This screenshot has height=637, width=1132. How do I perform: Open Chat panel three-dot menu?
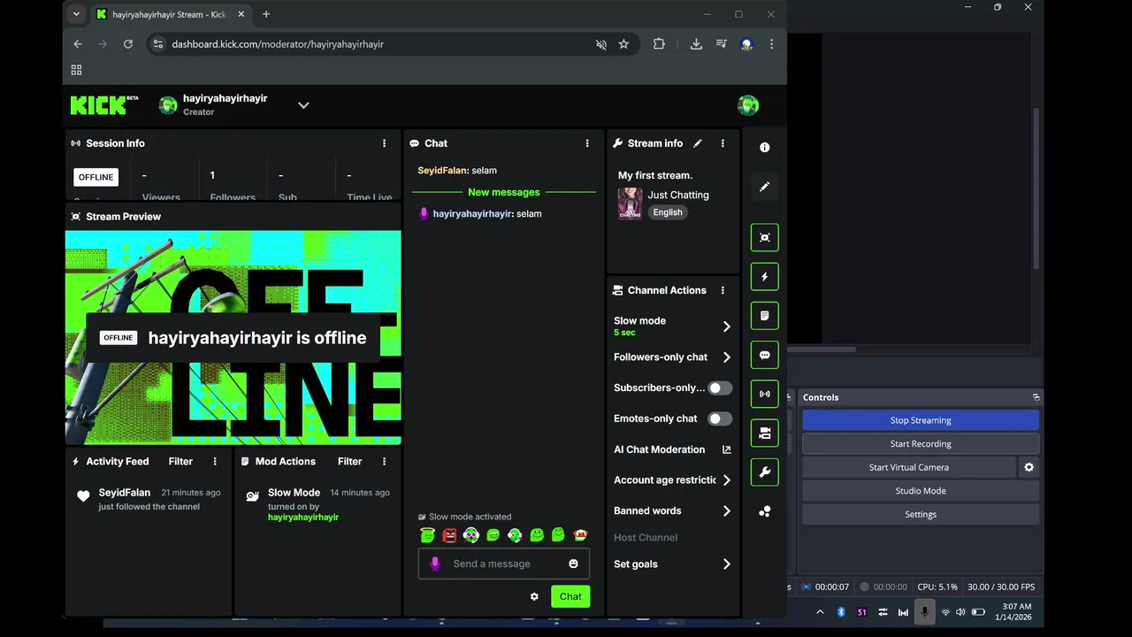coord(587,143)
